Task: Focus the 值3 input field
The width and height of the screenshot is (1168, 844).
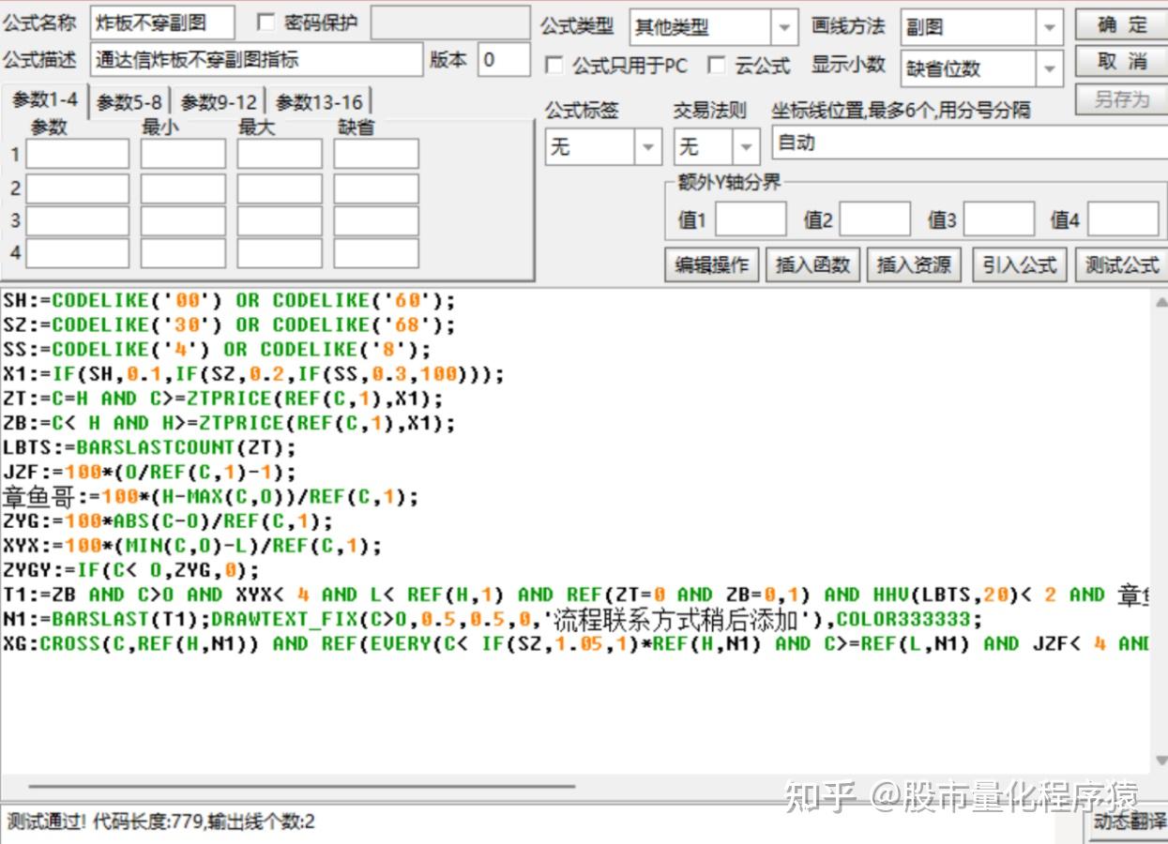Action: point(999,219)
